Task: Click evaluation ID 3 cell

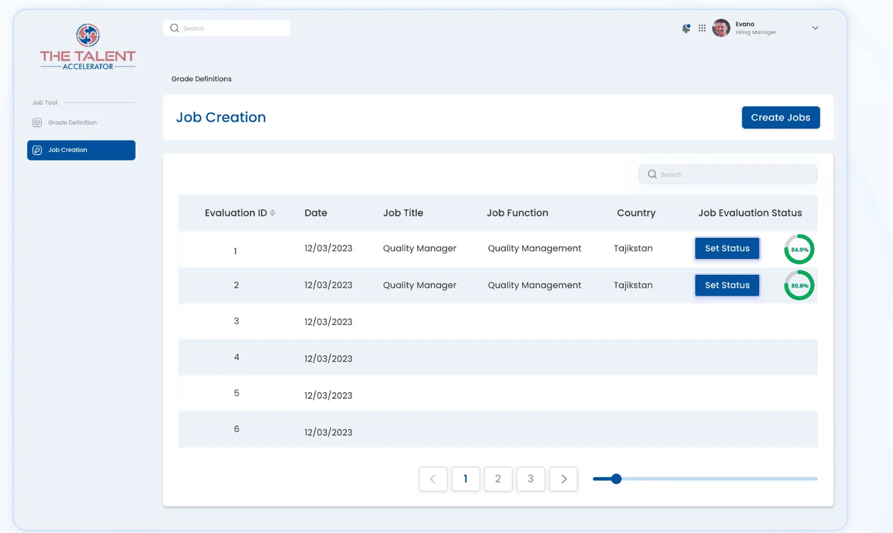Action: click(236, 321)
